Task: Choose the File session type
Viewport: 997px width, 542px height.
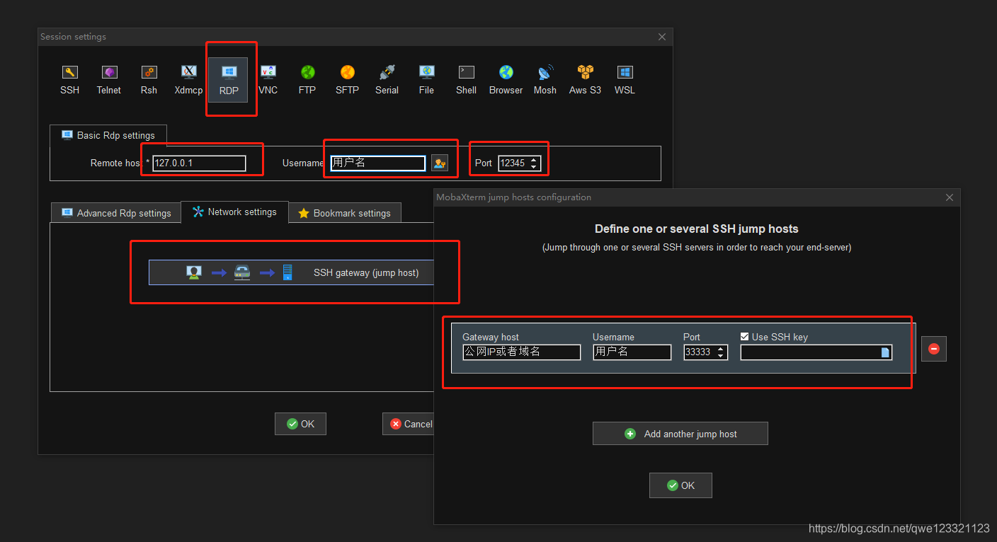Action: click(426, 80)
